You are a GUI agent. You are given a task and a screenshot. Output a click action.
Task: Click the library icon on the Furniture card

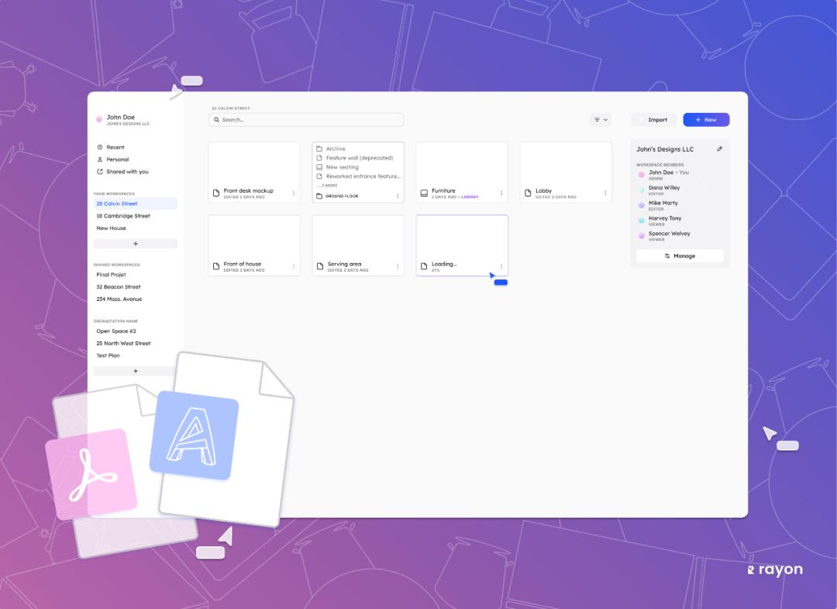pos(424,193)
